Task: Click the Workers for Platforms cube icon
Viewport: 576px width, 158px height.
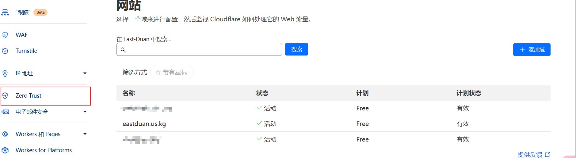Action: click(5, 150)
